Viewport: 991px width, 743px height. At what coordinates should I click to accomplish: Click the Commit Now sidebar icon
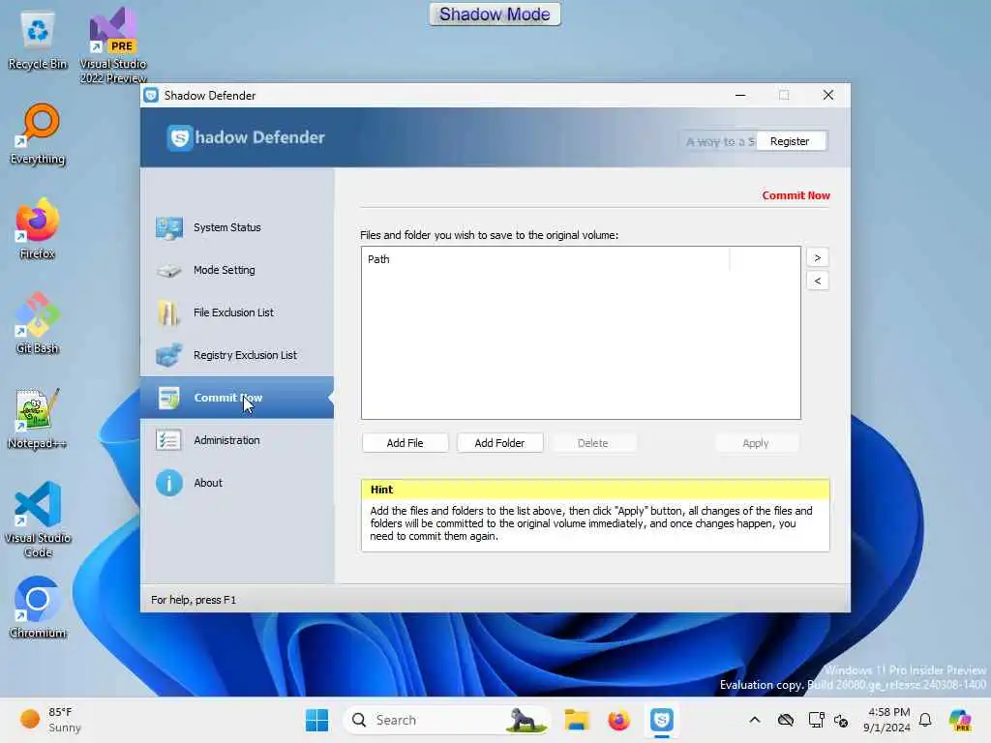[x=169, y=398]
